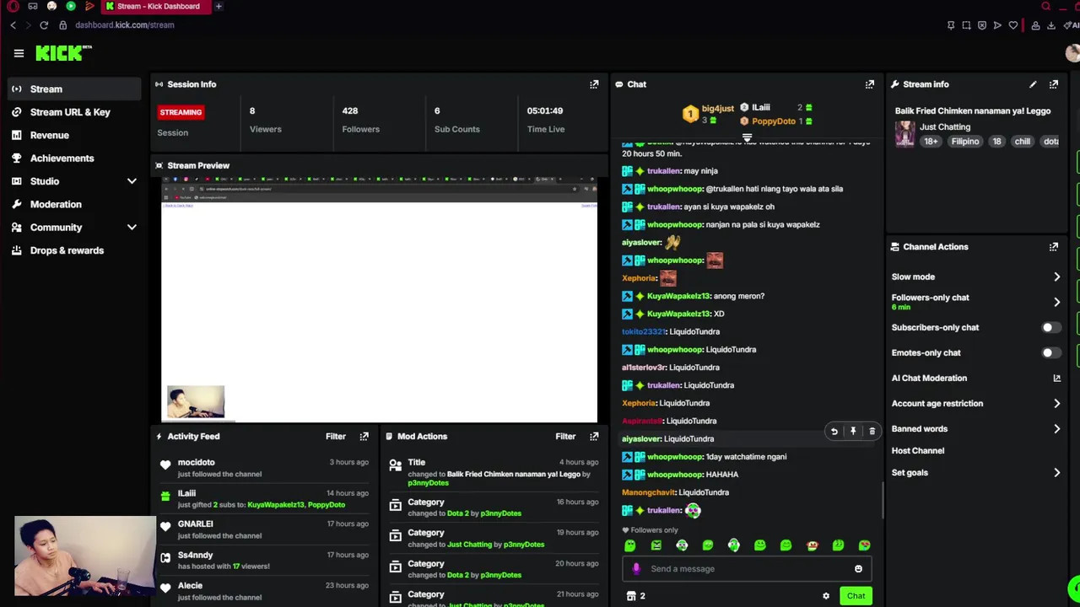Open the emoji picker in message box
1080x607 pixels.
pos(858,569)
